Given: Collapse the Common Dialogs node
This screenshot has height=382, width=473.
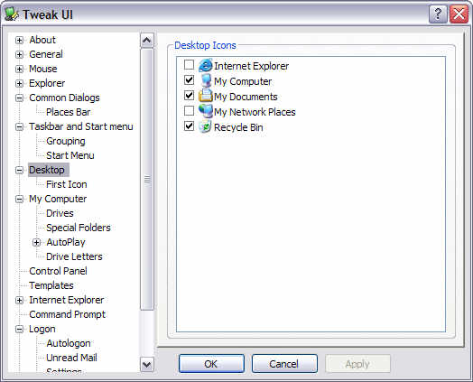Looking at the screenshot, I should (19, 98).
